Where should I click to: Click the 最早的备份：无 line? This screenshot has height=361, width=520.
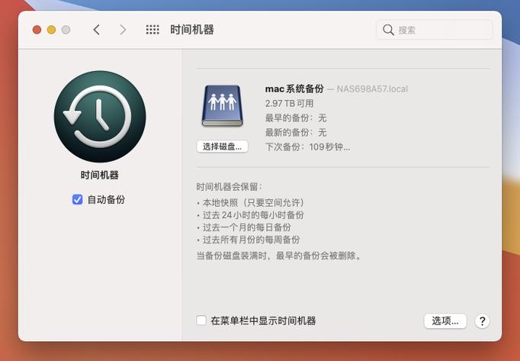(x=296, y=118)
